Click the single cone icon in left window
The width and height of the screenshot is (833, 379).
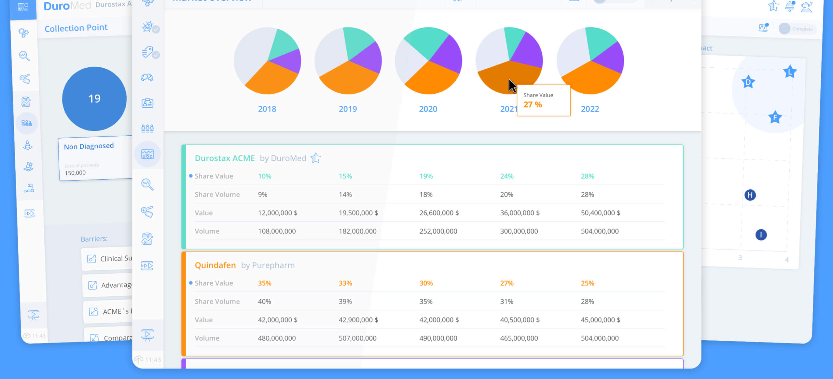pos(28,145)
